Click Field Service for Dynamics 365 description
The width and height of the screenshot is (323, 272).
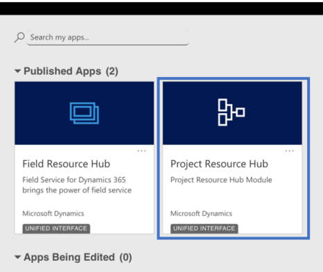pos(77,185)
